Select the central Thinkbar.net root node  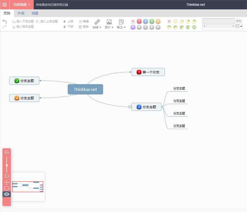86,89
